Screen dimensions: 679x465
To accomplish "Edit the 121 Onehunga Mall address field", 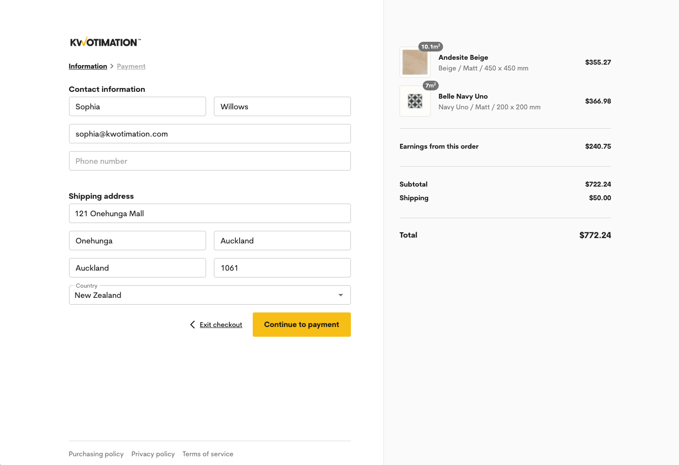I will pyautogui.click(x=209, y=213).
